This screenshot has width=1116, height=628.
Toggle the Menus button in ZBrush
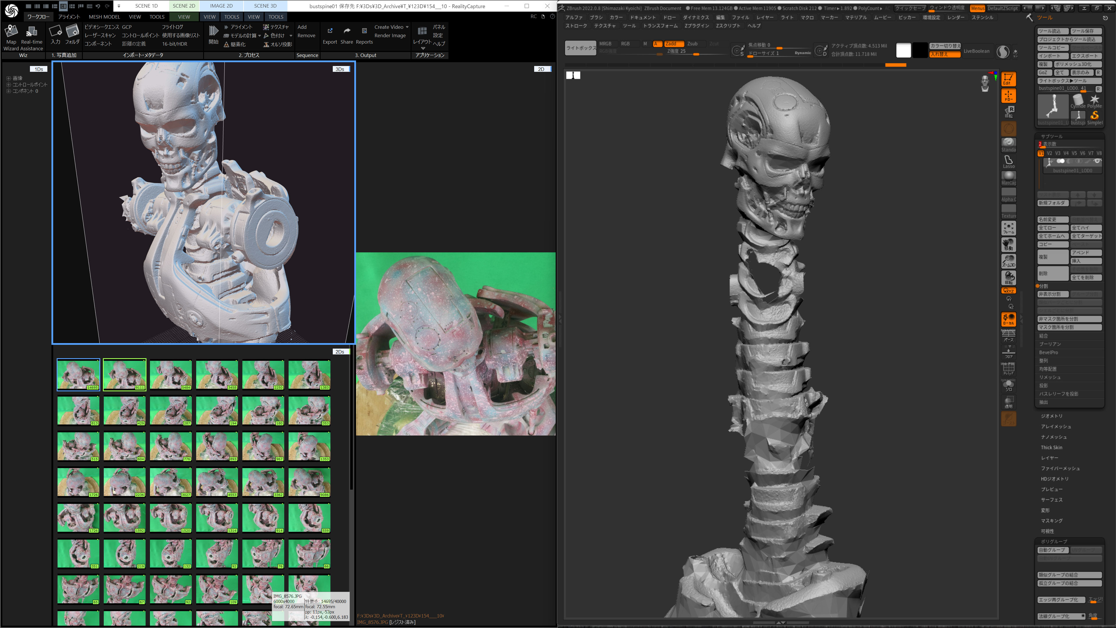pos(977,8)
